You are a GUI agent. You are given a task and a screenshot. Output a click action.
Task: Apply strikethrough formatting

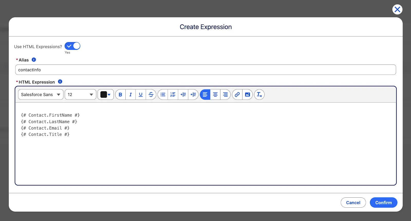pos(151,95)
